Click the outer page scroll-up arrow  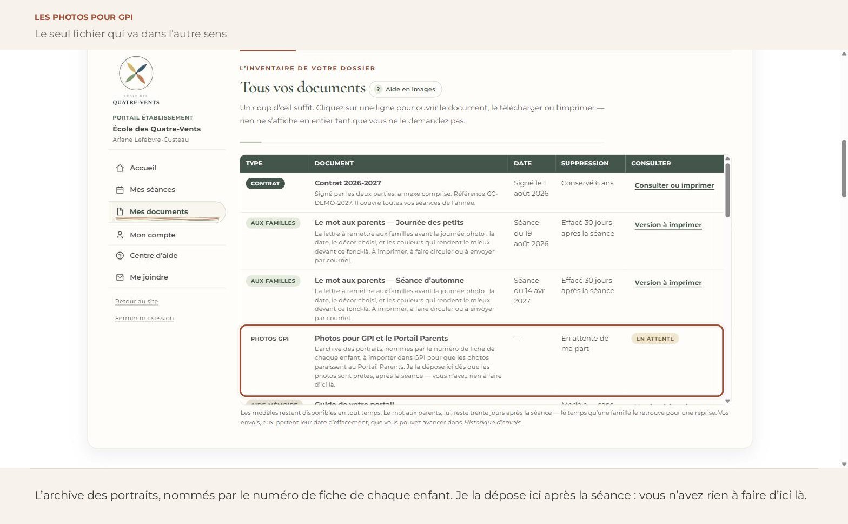point(844,54)
